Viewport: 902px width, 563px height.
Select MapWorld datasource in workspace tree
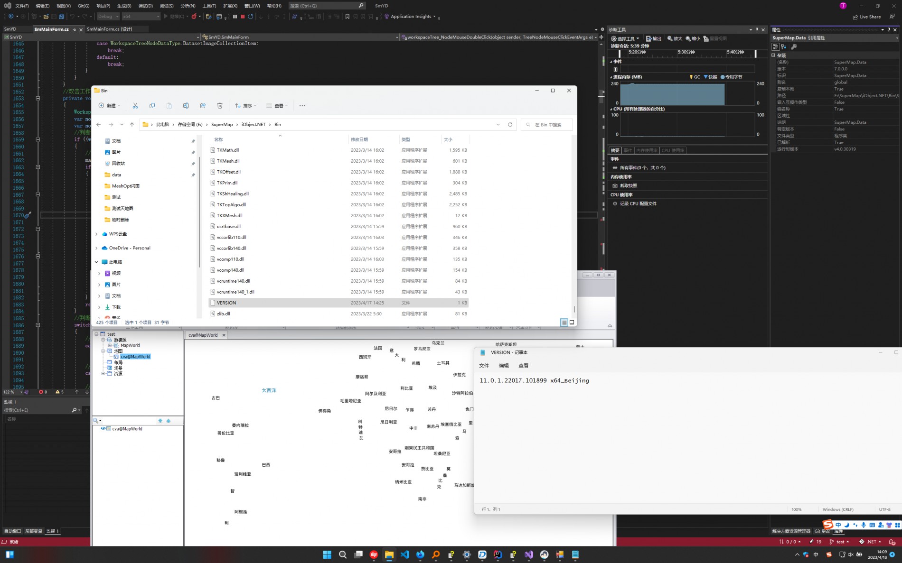[130, 345]
